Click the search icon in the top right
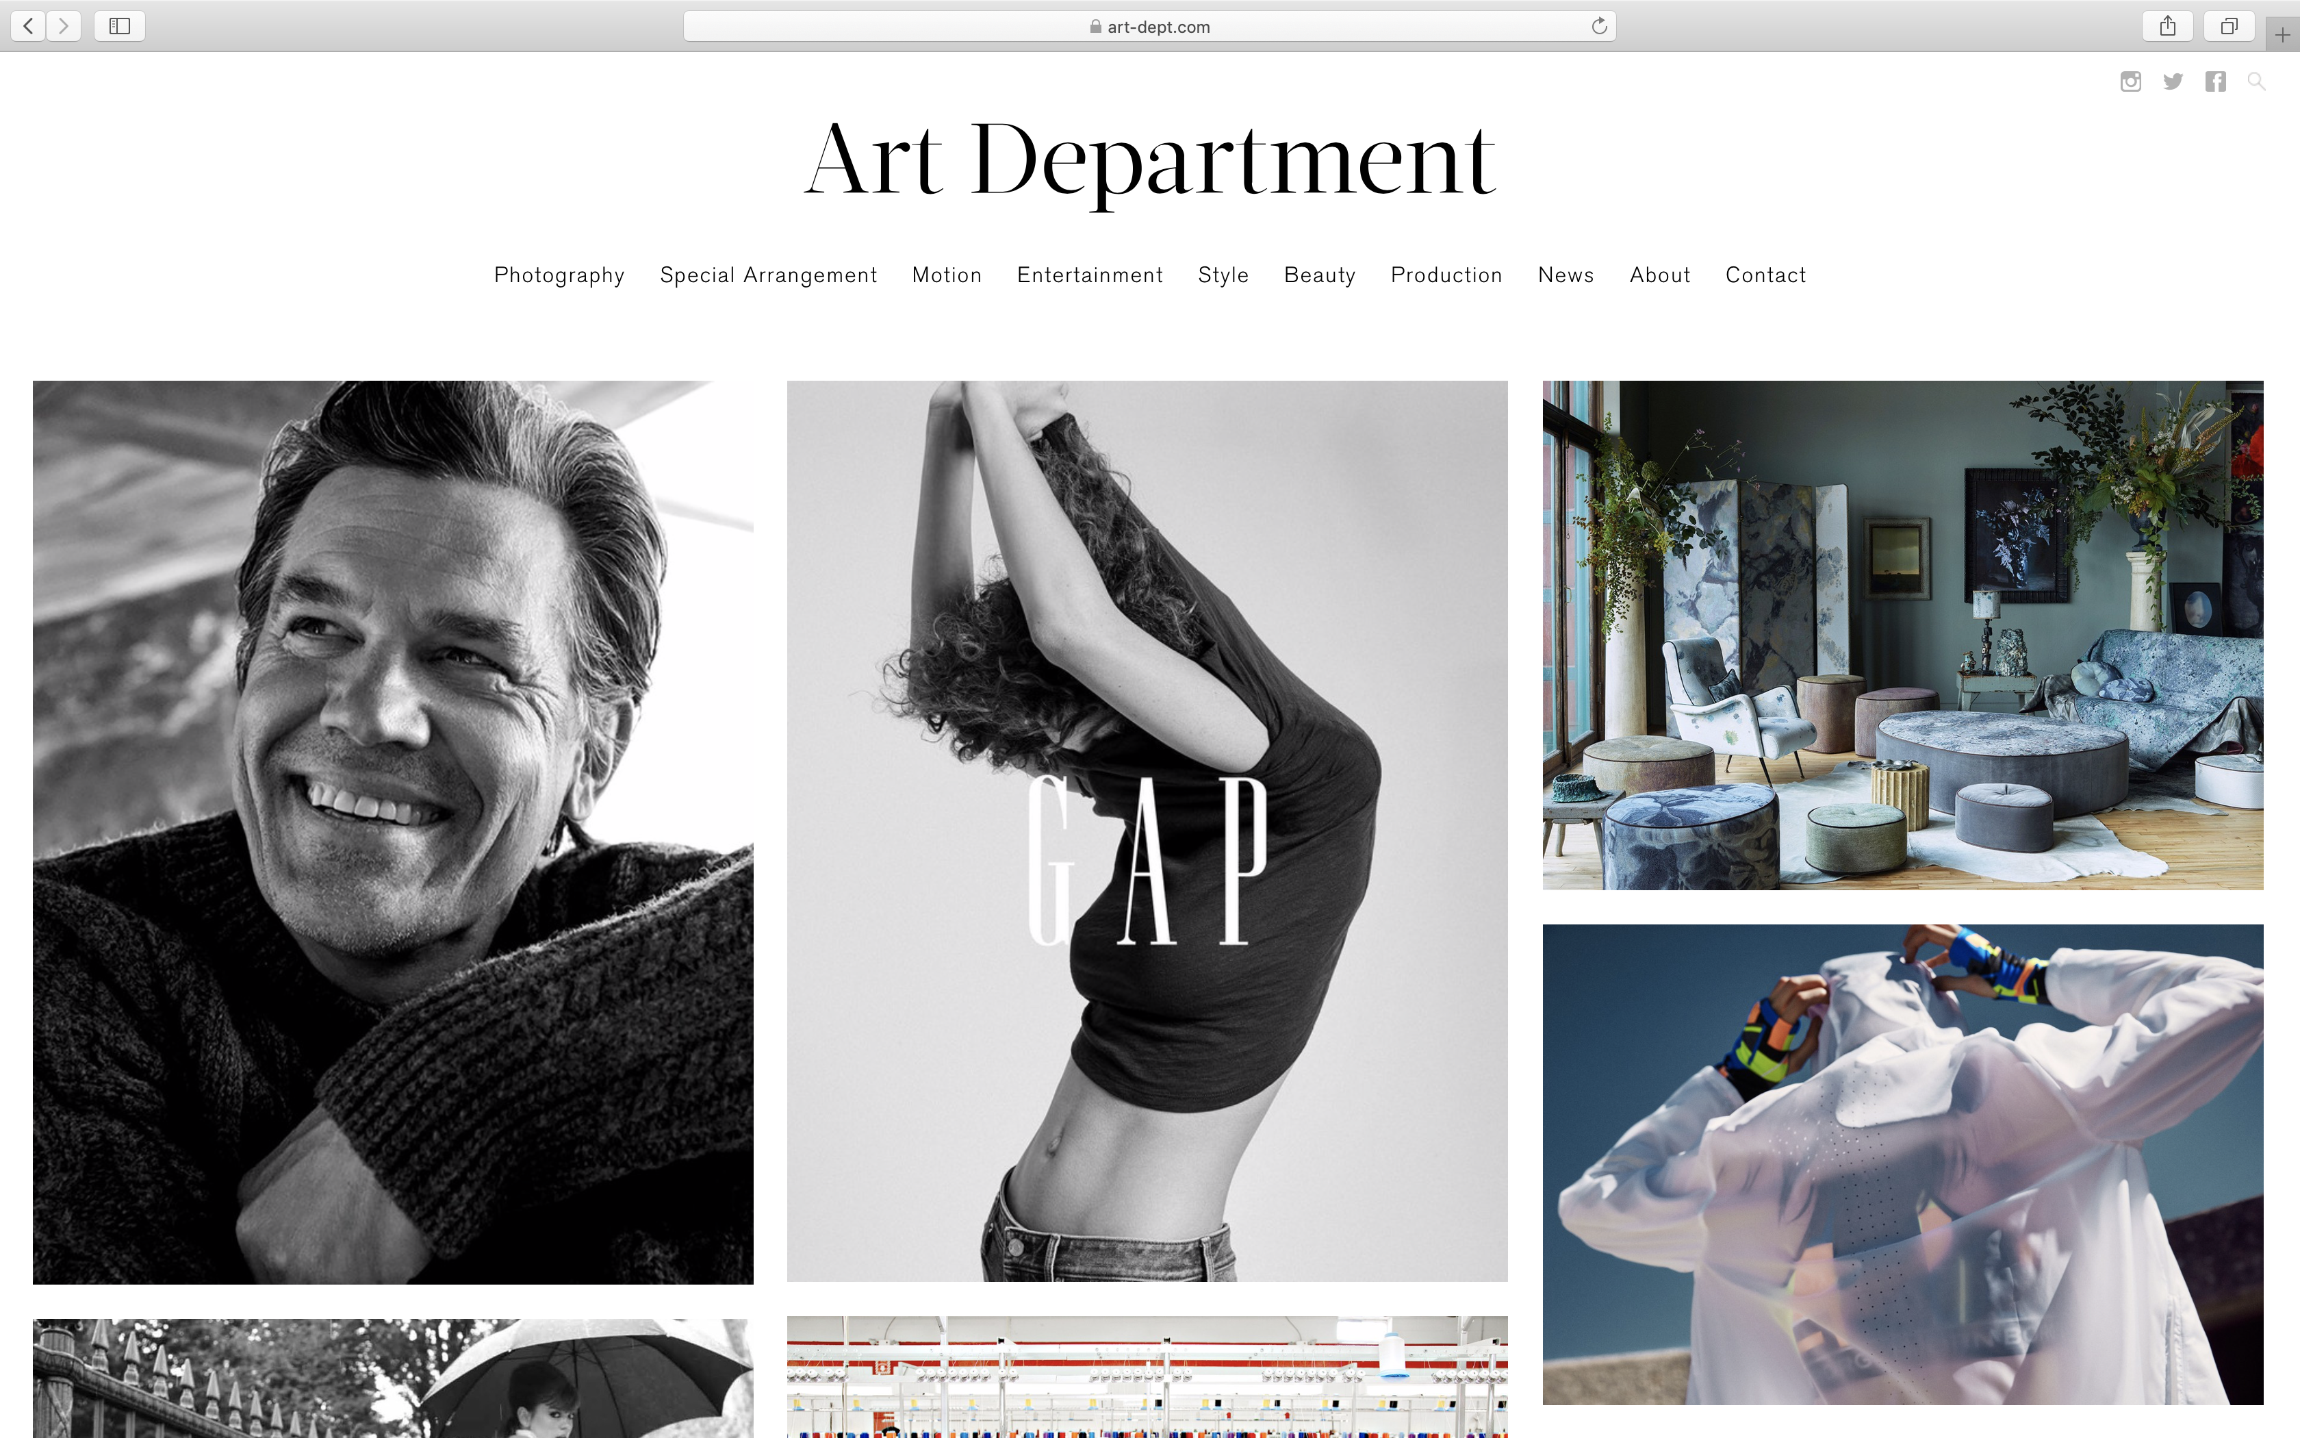 click(x=2256, y=81)
